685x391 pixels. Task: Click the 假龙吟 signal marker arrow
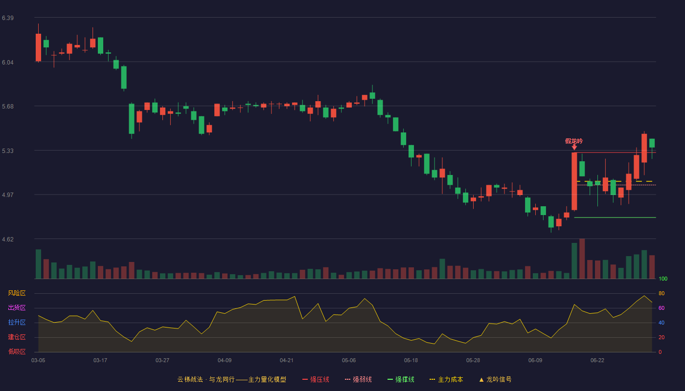click(574, 147)
